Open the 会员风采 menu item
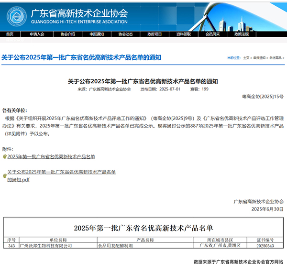The height and width of the screenshot is (273, 287). click(212, 34)
